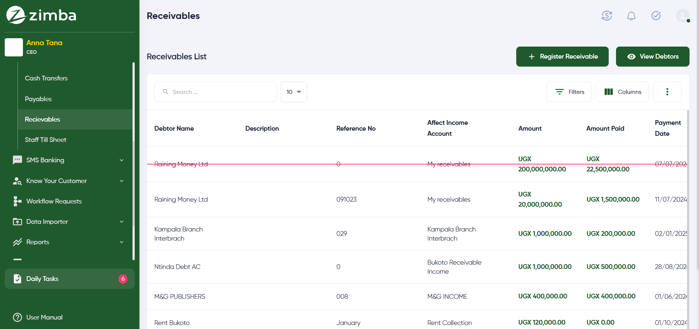Open User Manual help icon

point(17,317)
